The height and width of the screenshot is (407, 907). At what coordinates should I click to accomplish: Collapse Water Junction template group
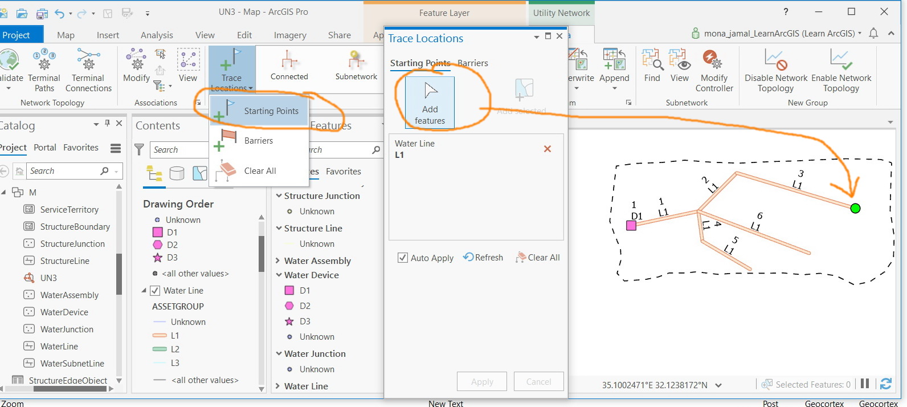(279, 353)
